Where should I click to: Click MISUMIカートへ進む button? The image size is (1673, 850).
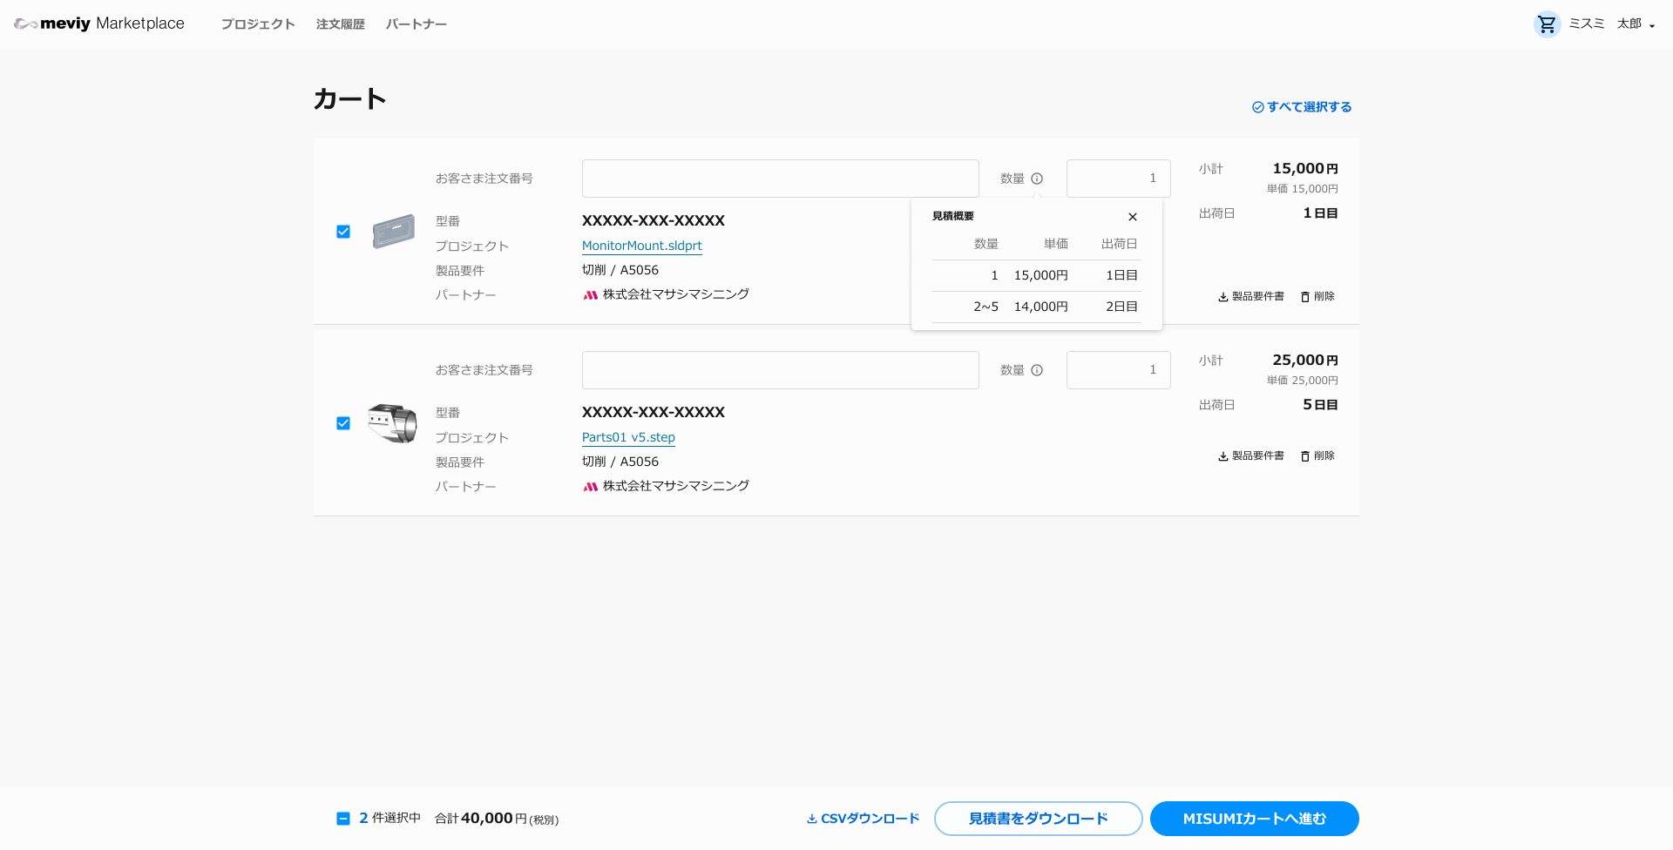pos(1254,819)
